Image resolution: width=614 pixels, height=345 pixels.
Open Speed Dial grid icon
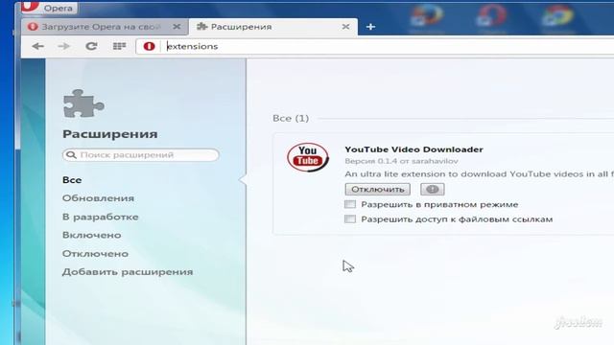click(119, 46)
